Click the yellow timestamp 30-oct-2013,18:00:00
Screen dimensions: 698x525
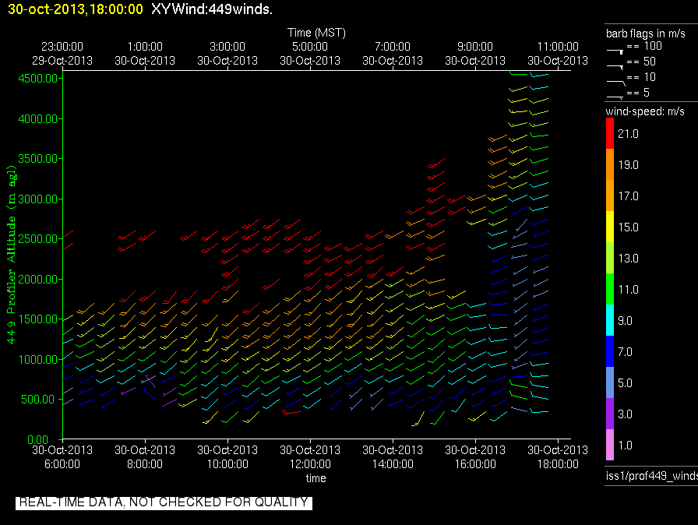tap(76, 9)
